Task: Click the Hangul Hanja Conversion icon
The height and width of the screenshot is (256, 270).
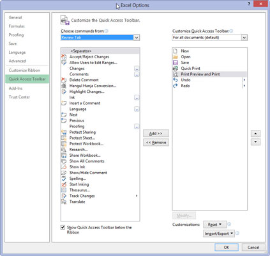Action: pyautogui.click(x=64, y=86)
